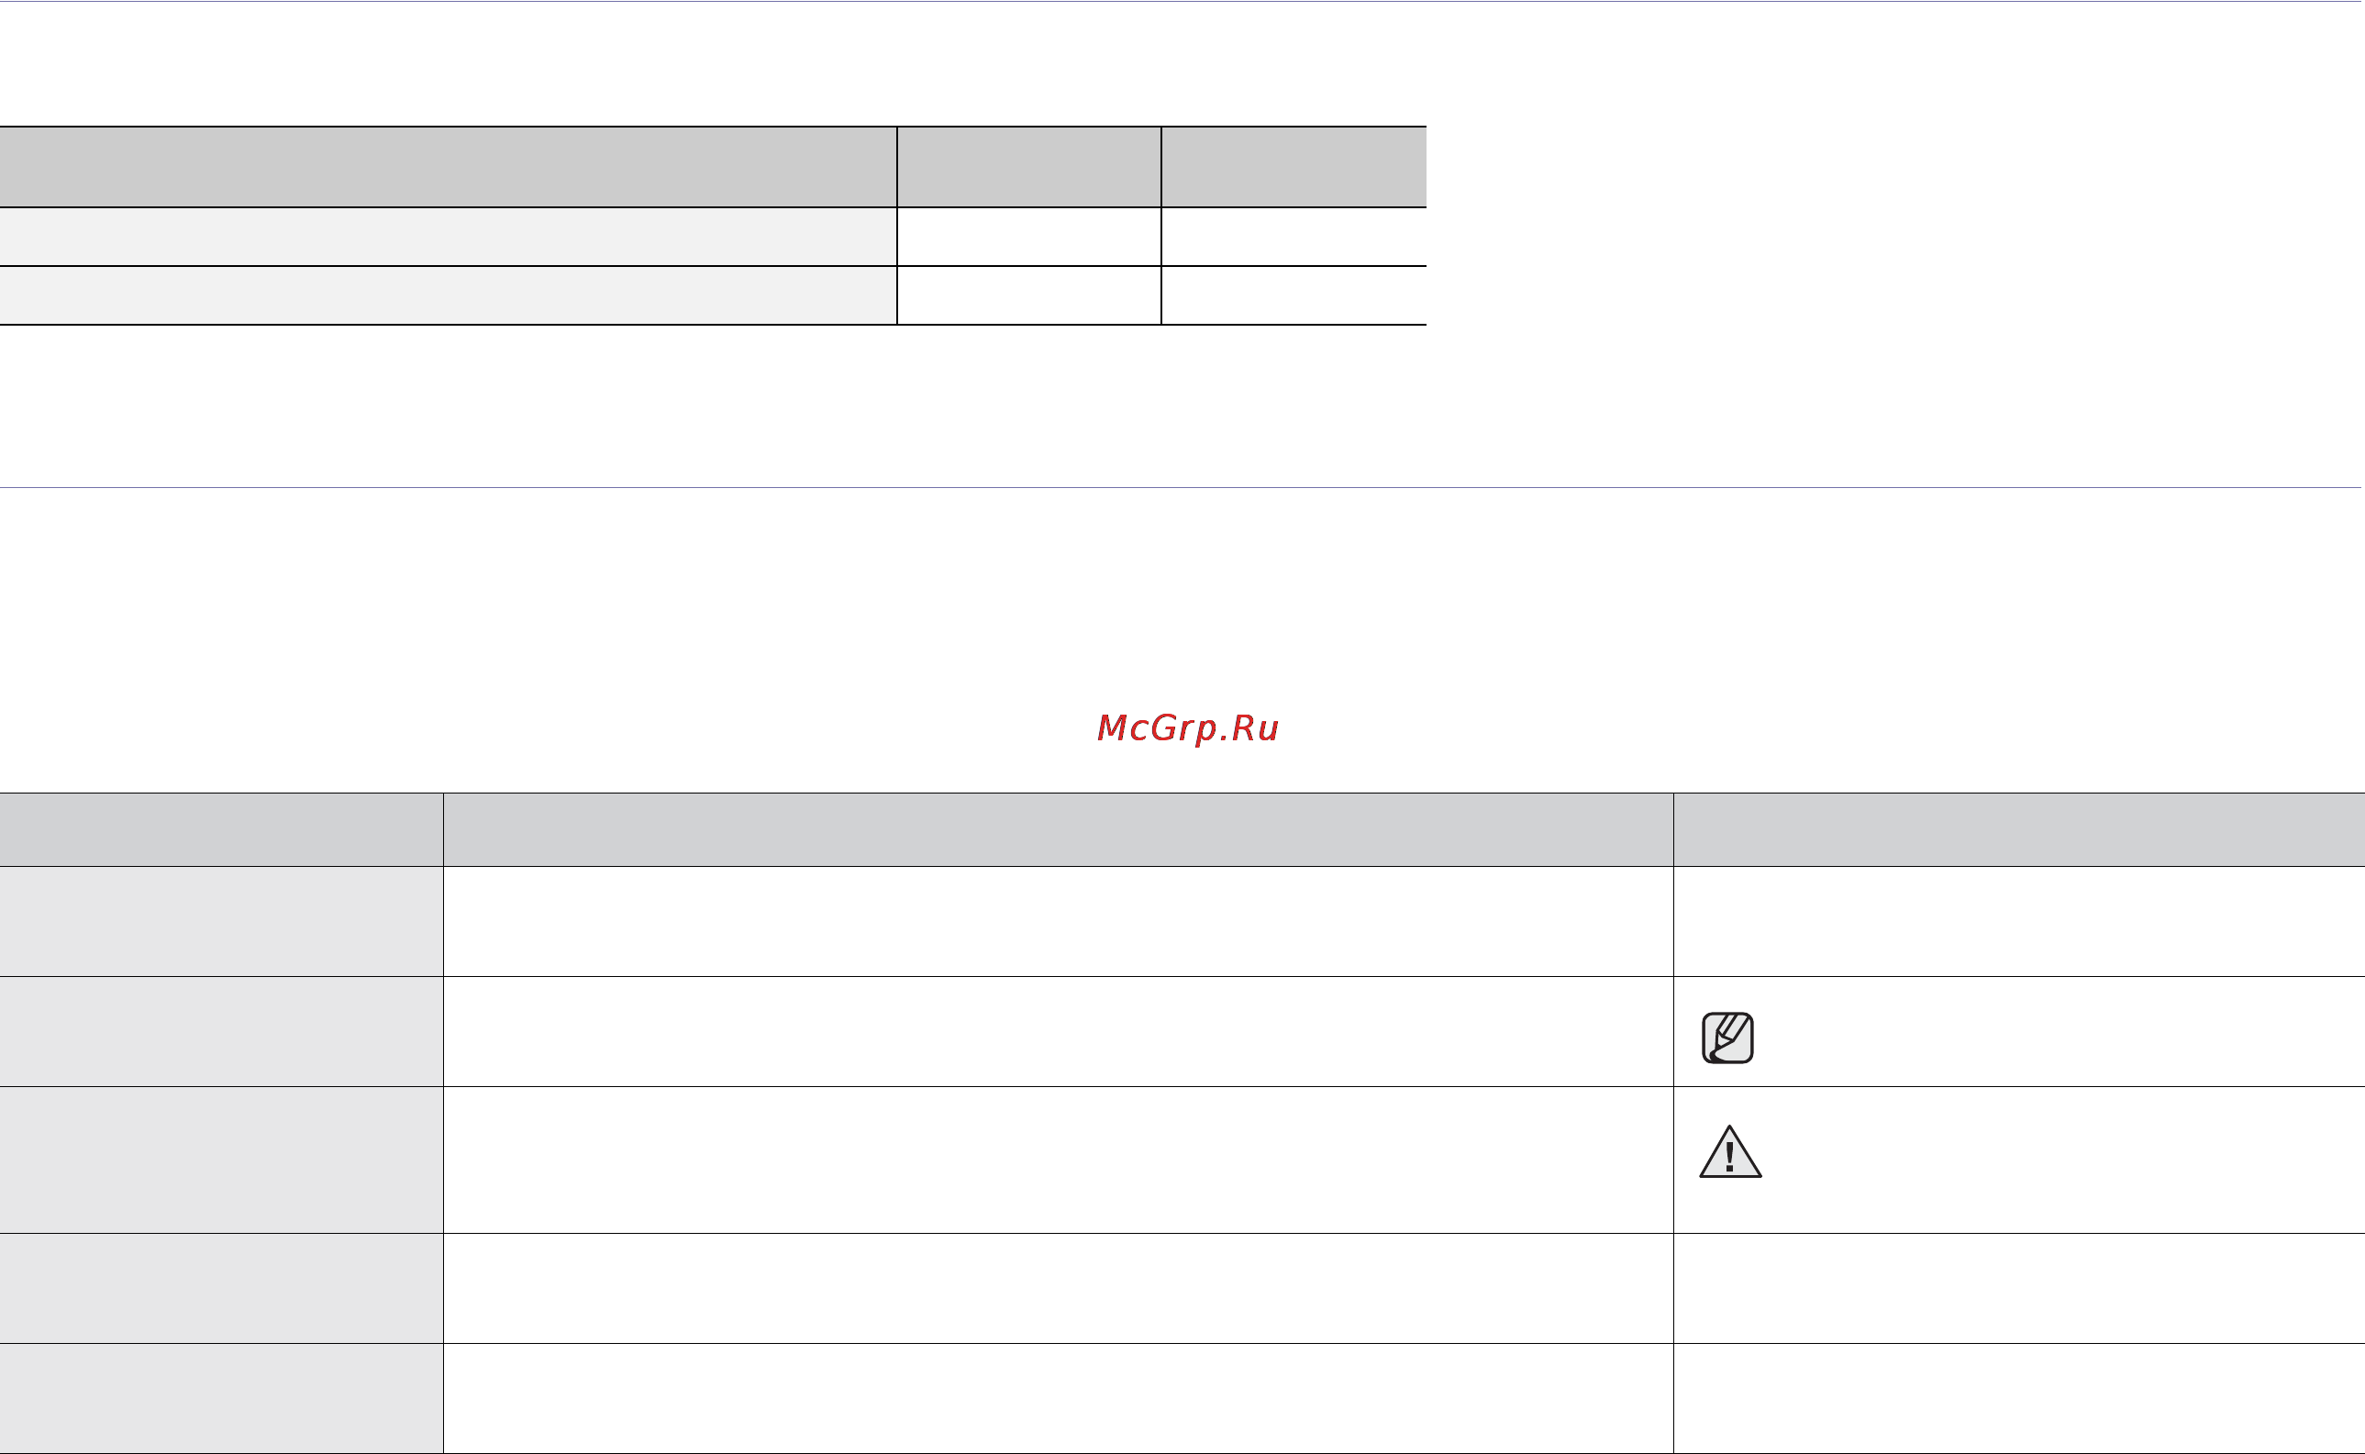The width and height of the screenshot is (2365, 1454).
Task: Select the middle header cell of upper table
Action: (1028, 166)
